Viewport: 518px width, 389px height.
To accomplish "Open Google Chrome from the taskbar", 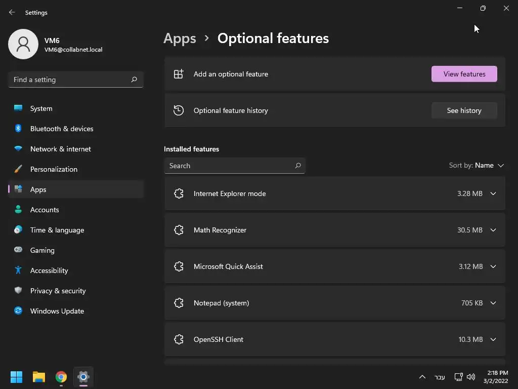I will [x=61, y=377].
